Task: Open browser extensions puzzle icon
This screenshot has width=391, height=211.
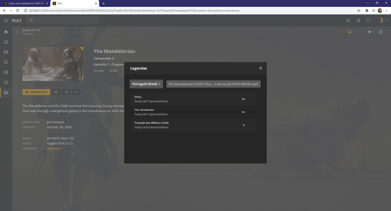Action: click(x=367, y=11)
